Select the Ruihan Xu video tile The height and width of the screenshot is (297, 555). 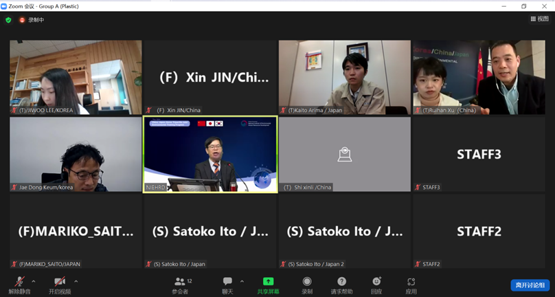[478, 77]
